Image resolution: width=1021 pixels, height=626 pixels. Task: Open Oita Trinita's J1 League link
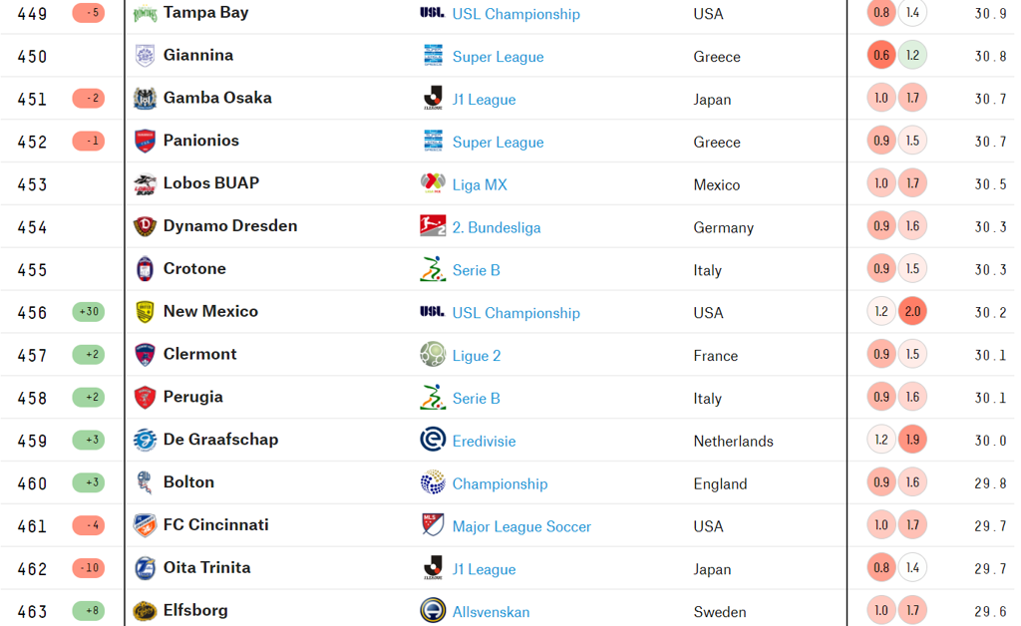pos(484,569)
